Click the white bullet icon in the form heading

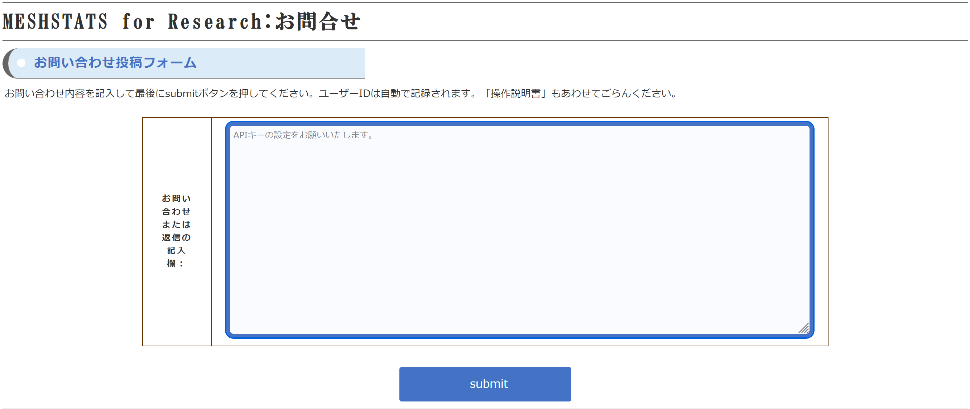tap(21, 63)
